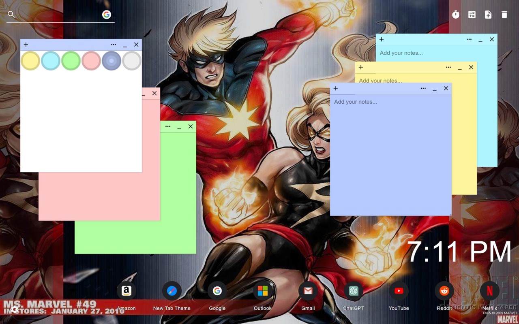
Task: Click the plus icon on the periwinkle right note
Action: pos(336,88)
